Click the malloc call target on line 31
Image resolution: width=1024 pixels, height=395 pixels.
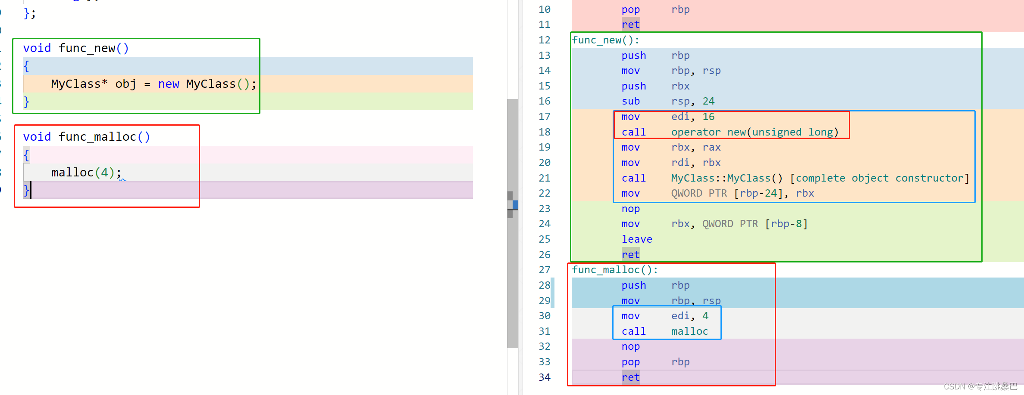pyautogui.click(x=689, y=331)
